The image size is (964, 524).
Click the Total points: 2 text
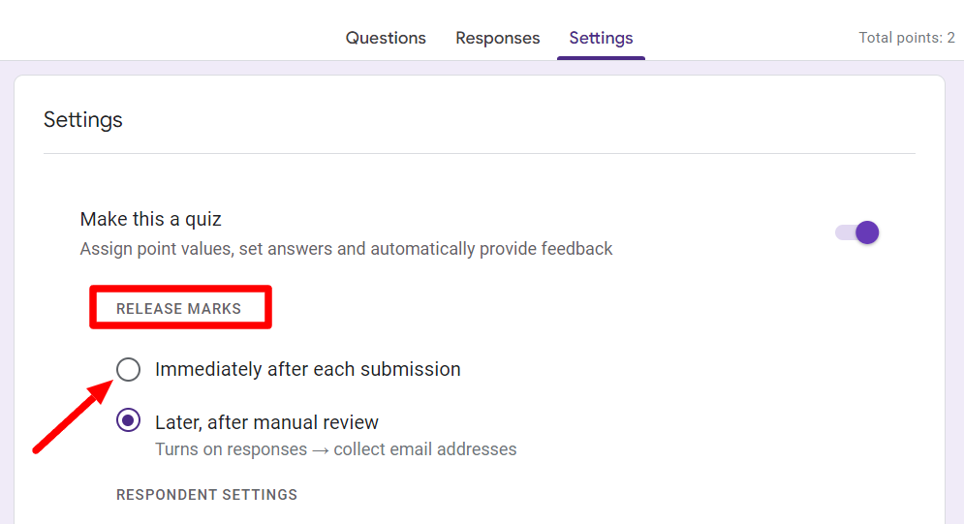click(x=906, y=38)
